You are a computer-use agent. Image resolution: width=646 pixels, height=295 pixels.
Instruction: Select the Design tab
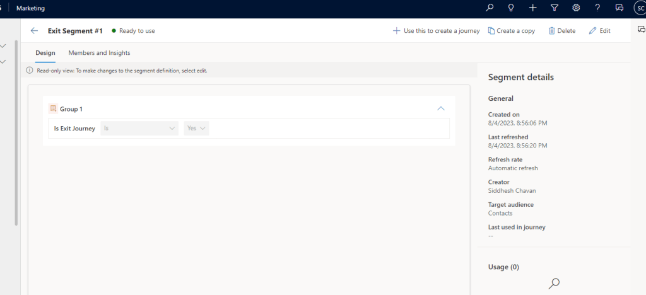pyautogui.click(x=45, y=53)
